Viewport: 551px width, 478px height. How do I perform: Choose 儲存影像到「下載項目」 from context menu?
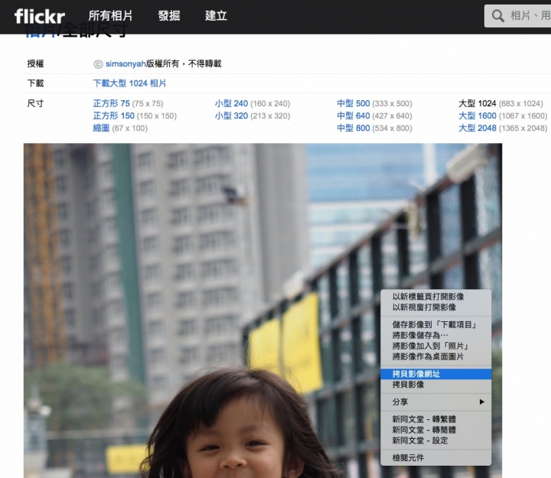tap(435, 324)
